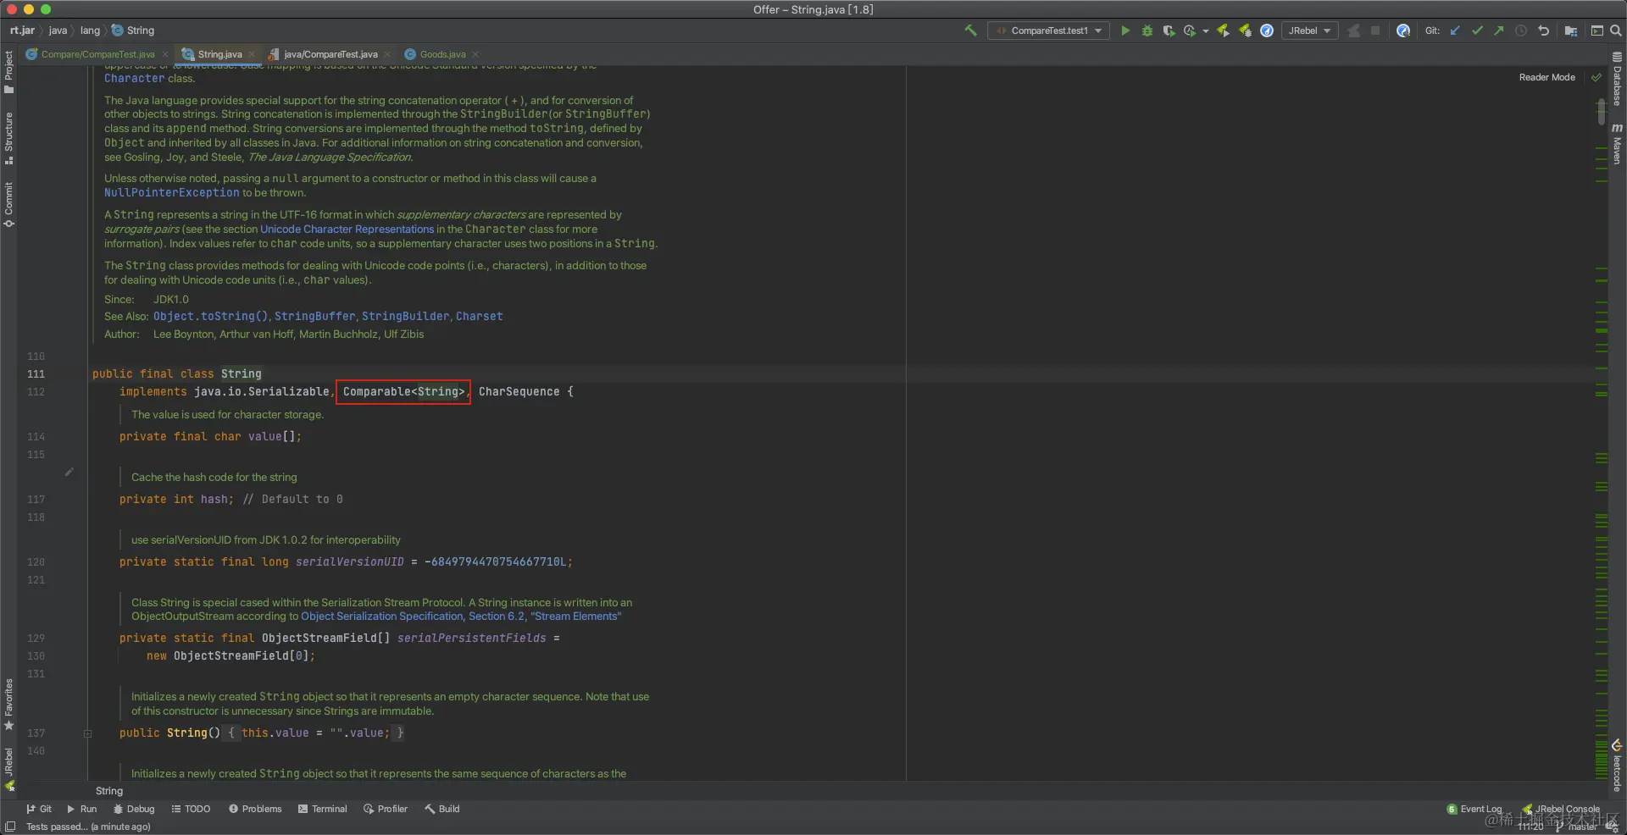Open the Commit tool window

pos(9,204)
